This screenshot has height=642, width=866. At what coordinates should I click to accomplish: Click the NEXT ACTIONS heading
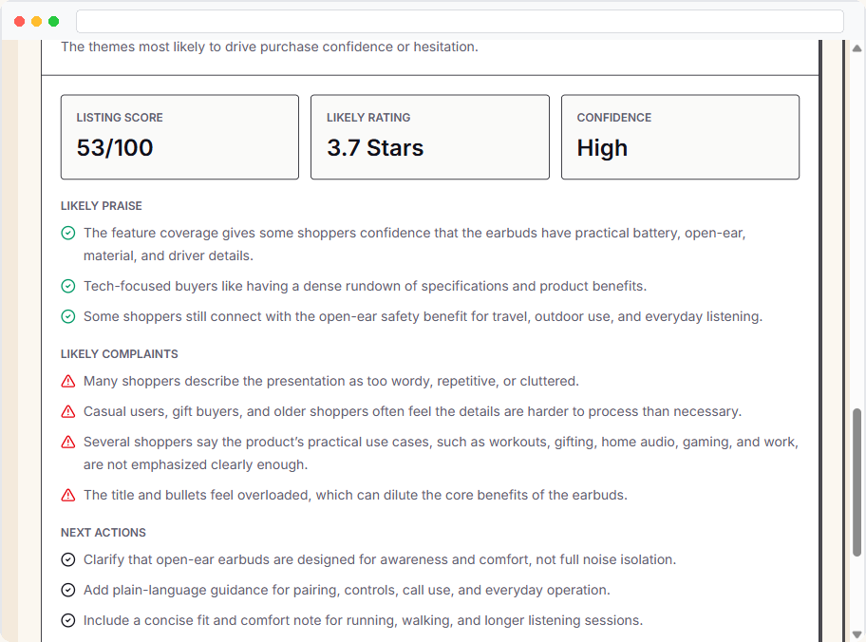[x=104, y=533]
